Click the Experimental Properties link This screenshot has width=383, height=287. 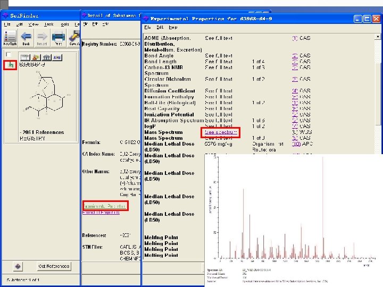(x=105, y=206)
